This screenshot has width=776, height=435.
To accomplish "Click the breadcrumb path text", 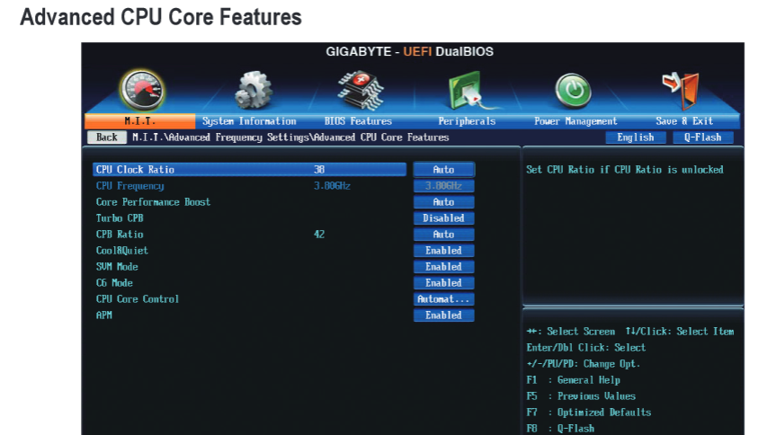I will click(290, 138).
